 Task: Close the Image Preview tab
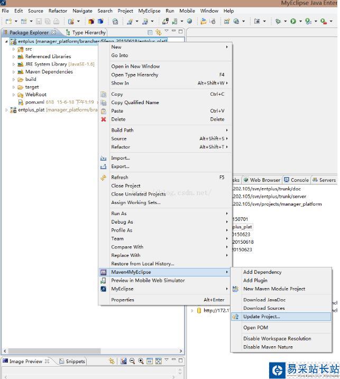47,361
